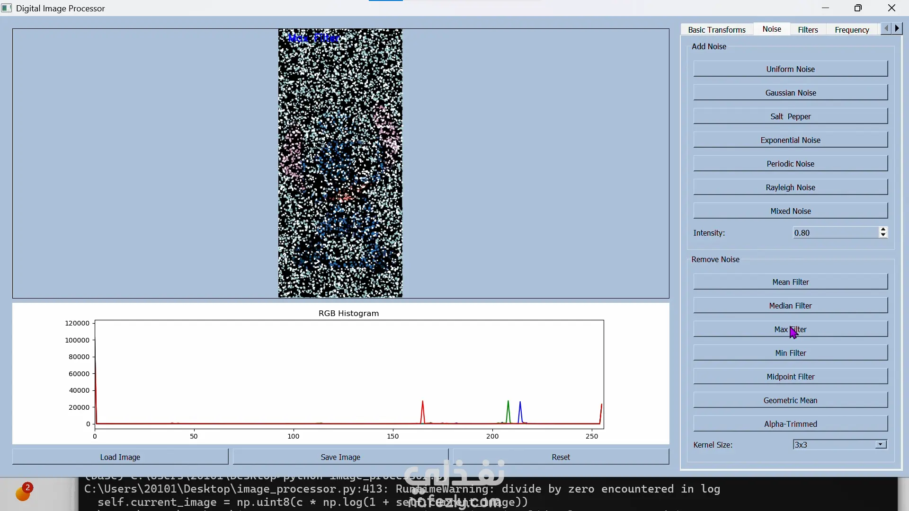The image size is (909, 511).
Task: Increase Intensity with spinbox up arrow
Action: pyautogui.click(x=883, y=229)
